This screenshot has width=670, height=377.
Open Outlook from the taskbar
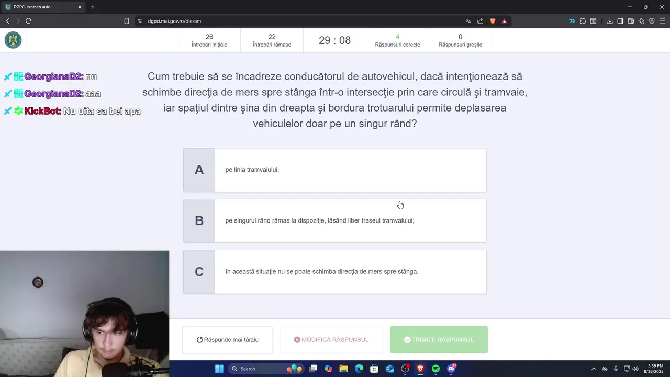[389, 369]
